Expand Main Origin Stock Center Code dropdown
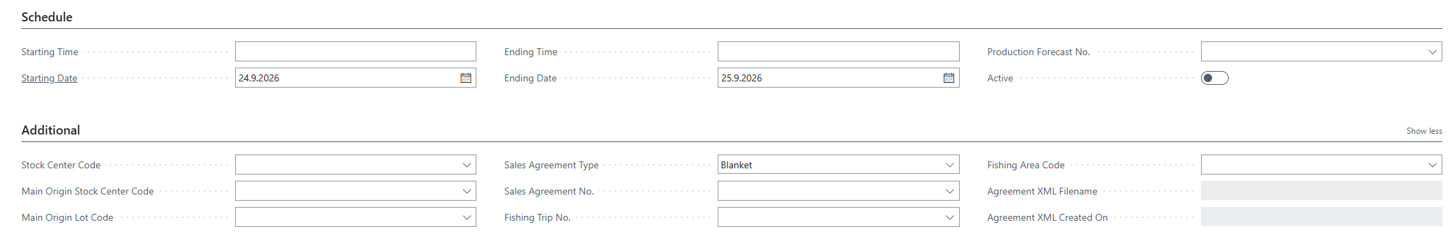1452x249 pixels. (x=467, y=191)
